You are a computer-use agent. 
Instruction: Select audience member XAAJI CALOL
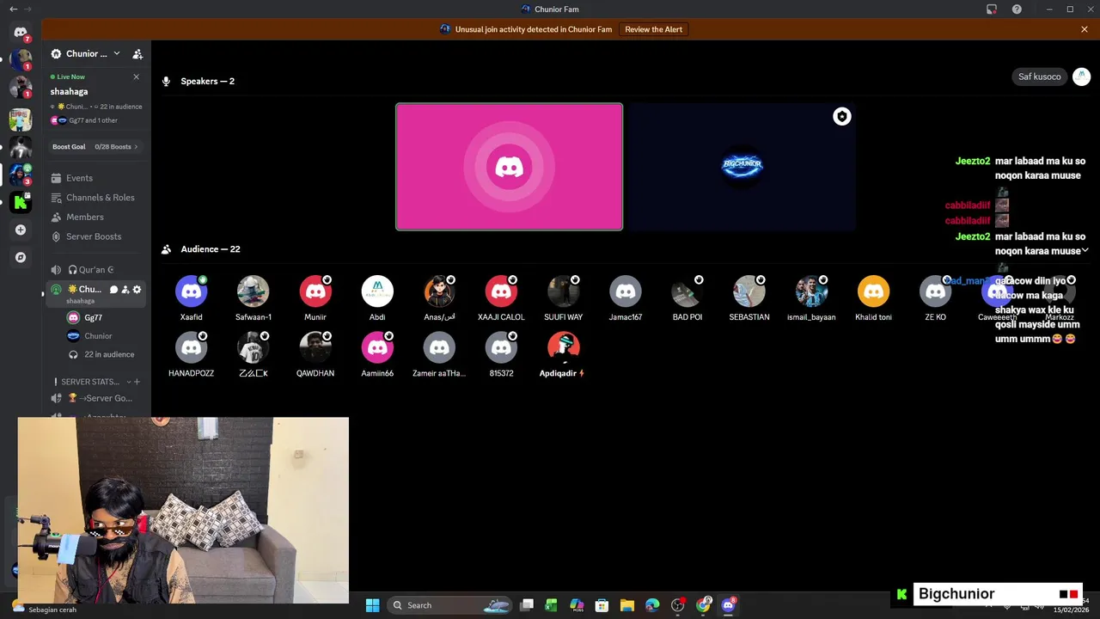pyautogui.click(x=501, y=298)
